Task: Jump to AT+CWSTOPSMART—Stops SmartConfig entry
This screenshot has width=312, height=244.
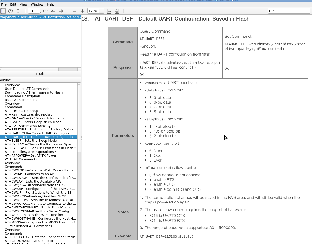Action: pos(37,211)
